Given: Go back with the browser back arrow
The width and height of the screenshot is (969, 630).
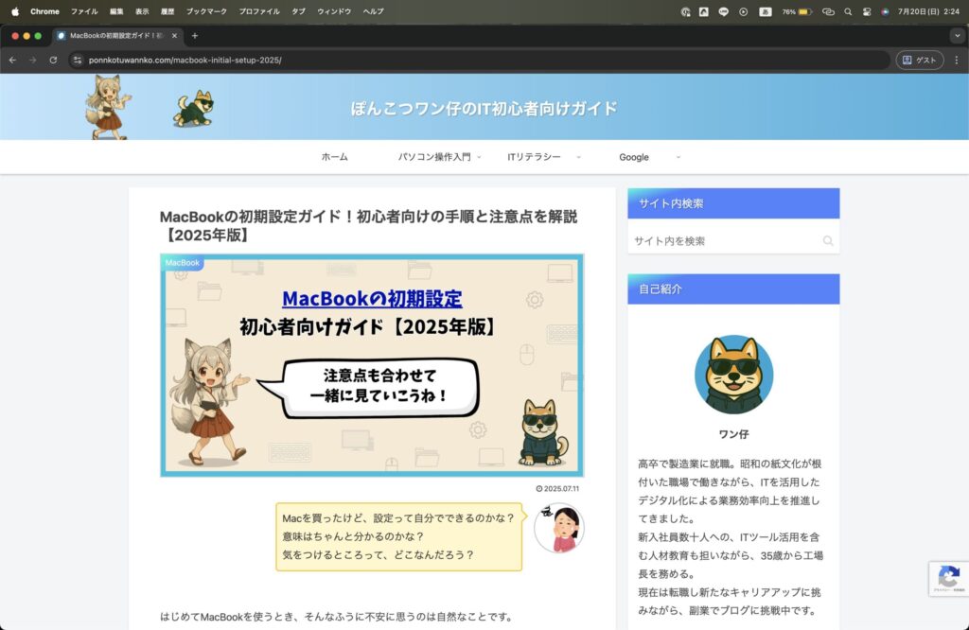Looking at the screenshot, I should point(12,60).
